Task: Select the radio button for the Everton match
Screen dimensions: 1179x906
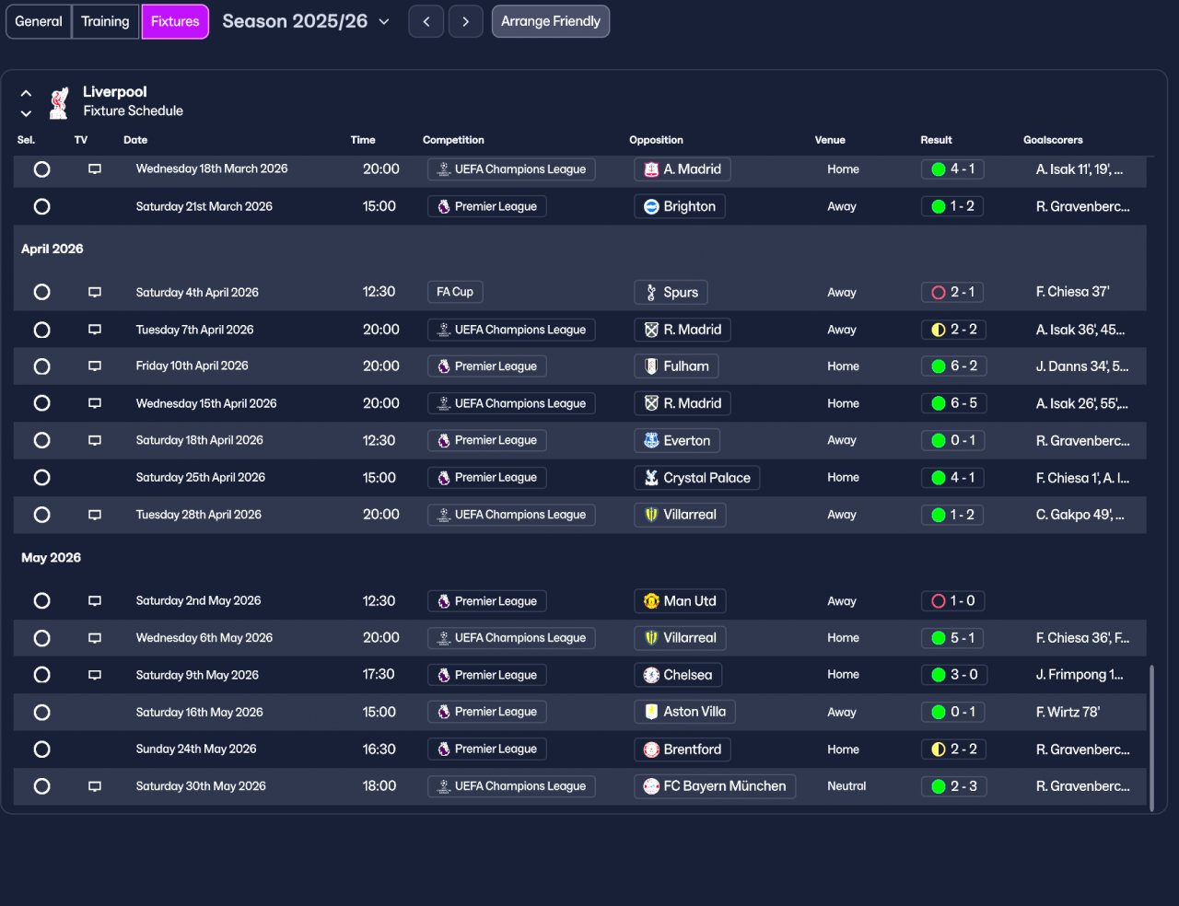Action: tap(41, 440)
